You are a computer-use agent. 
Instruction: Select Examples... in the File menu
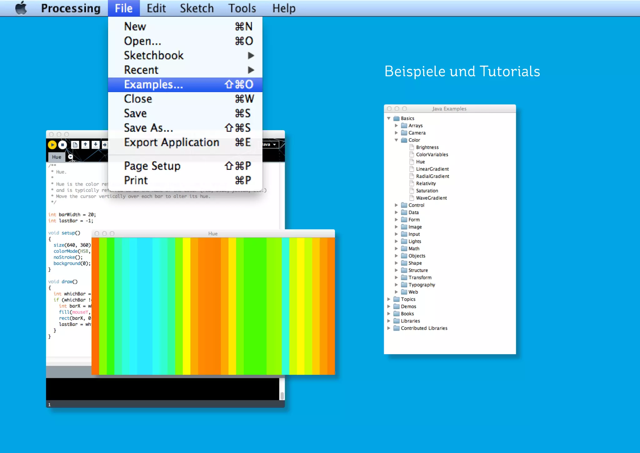coord(185,84)
